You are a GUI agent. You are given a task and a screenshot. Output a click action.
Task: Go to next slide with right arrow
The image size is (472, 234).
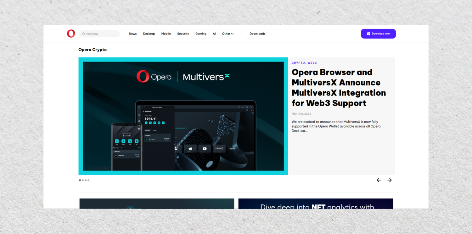(x=389, y=180)
